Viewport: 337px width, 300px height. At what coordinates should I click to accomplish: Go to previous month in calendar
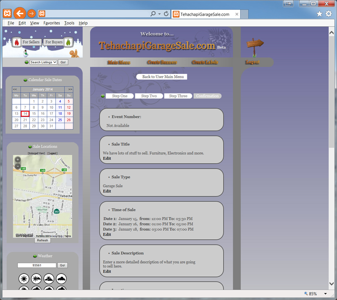15,89
